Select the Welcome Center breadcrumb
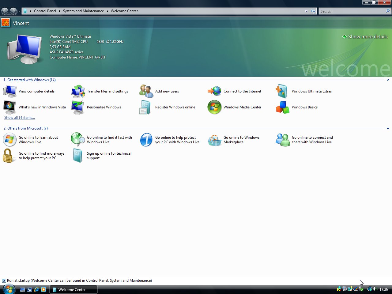Image resolution: width=392 pixels, height=294 pixels. [124, 11]
